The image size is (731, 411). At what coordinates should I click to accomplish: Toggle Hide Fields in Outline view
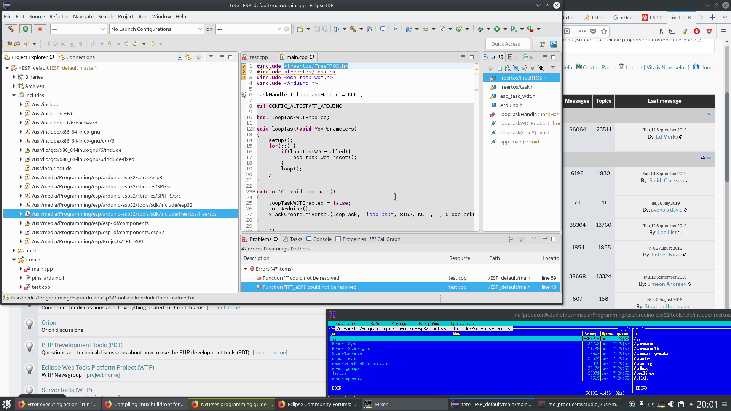point(516,68)
